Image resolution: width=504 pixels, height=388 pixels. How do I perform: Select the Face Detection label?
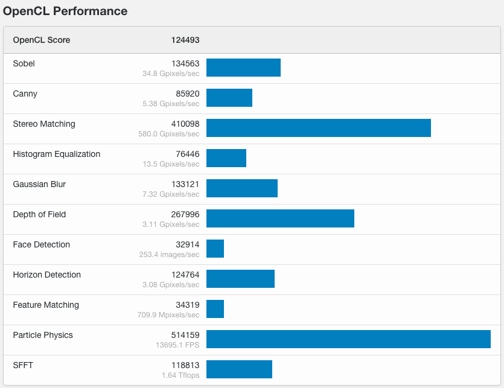[41, 244]
